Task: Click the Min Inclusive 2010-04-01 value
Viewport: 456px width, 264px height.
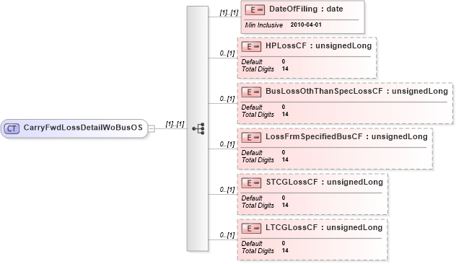Action: coord(306,25)
